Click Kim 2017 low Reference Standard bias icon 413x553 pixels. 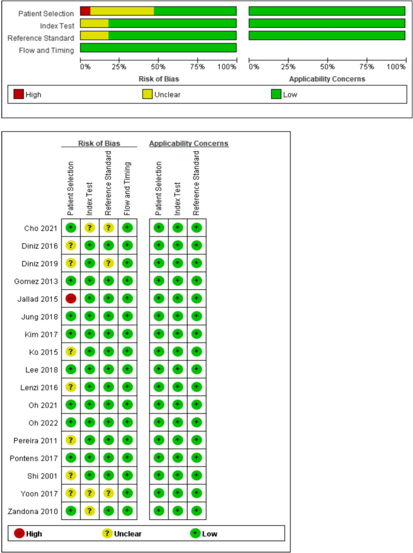pyautogui.click(x=108, y=333)
